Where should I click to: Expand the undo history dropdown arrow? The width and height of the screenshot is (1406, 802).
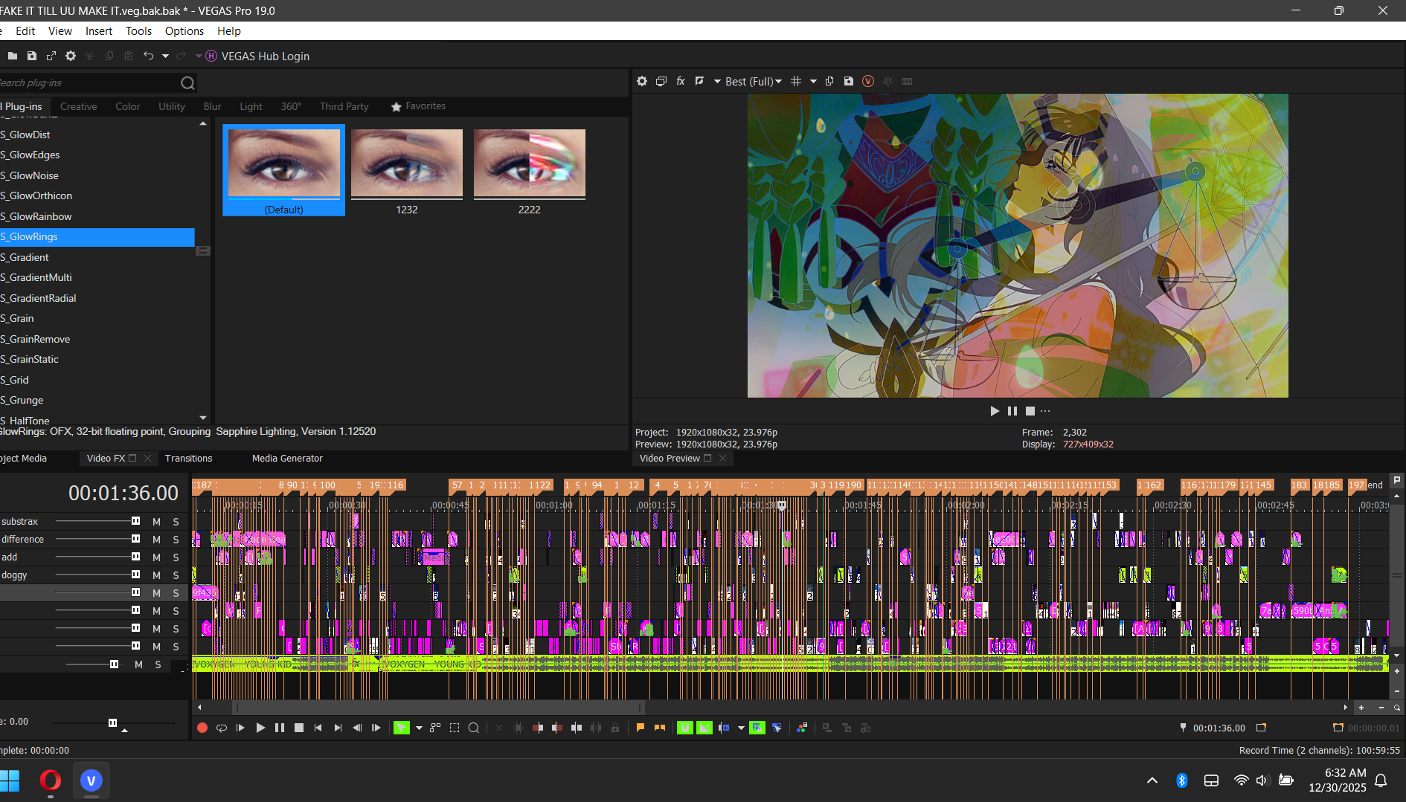[x=165, y=56]
